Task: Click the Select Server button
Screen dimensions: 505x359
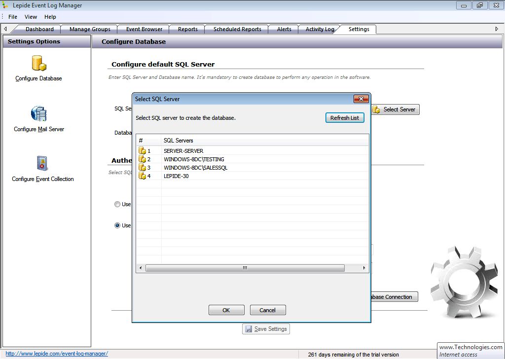Action: pyautogui.click(x=396, y=109)
